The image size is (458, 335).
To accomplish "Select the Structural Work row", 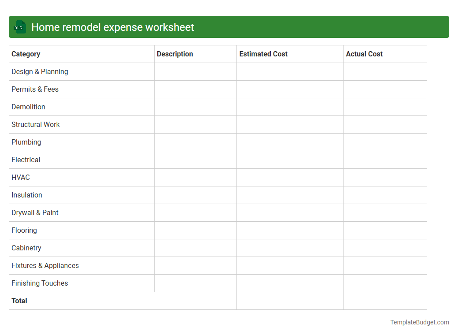I will click(36, 124).
